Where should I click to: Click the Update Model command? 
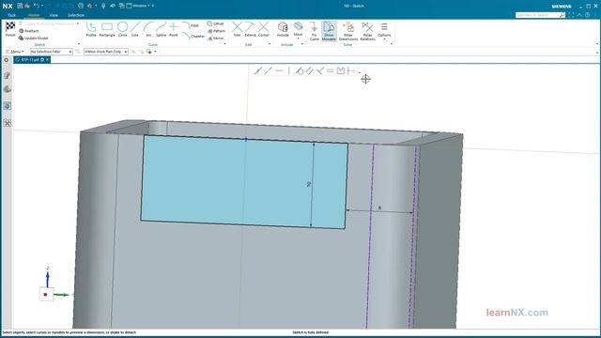tap(34, 38)
